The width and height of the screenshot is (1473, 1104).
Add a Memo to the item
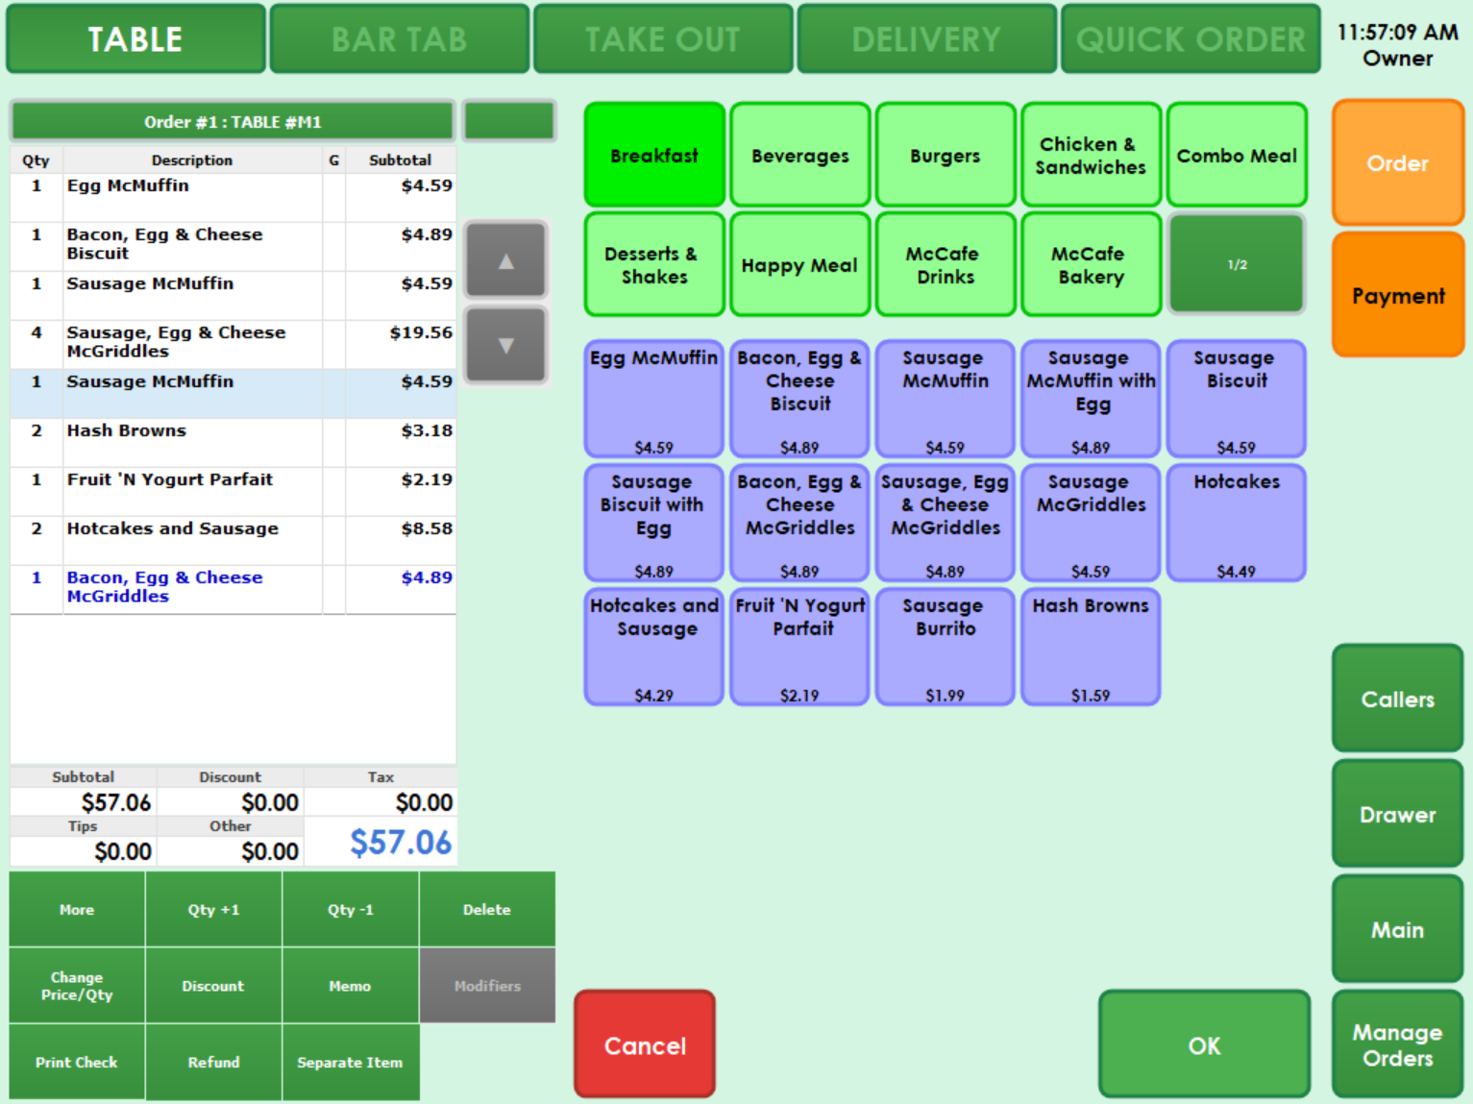350,986
